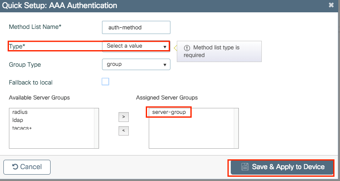Click the Fallback to local label
This screenshot has height=181, width=340.
[31, 82]
